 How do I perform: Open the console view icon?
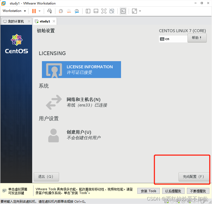pos(123,11)
